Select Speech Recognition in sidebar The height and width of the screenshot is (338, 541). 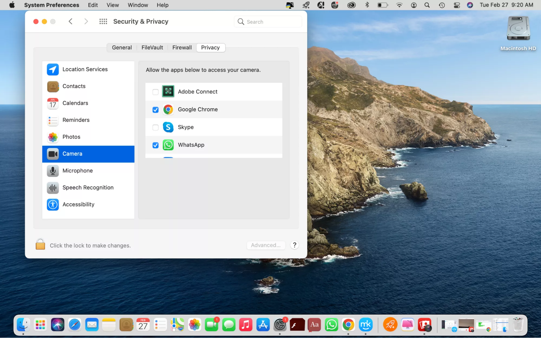88,187
